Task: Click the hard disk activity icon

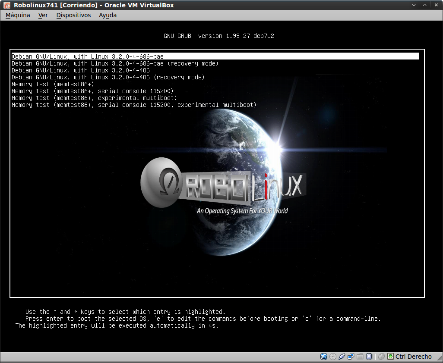Action: click(324, 357)
